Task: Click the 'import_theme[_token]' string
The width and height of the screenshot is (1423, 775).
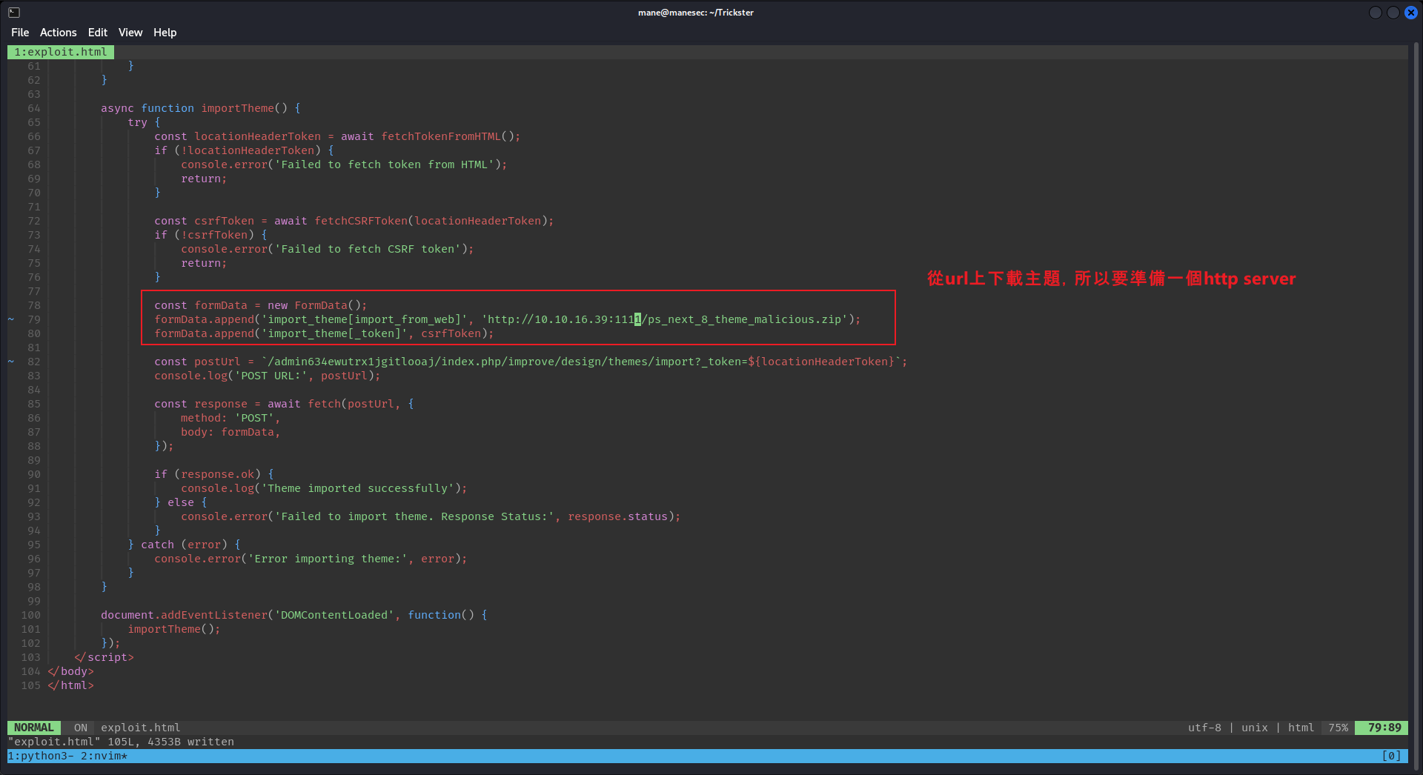Action: pos(334,333)
